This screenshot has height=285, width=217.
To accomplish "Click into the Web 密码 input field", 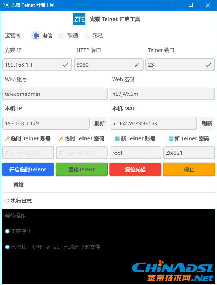I will (x=162, y=94).
